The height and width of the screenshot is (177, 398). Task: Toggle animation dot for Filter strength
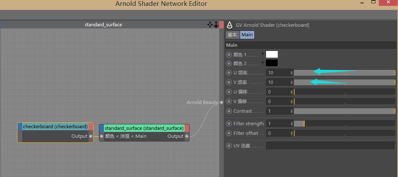click(229, 124)
